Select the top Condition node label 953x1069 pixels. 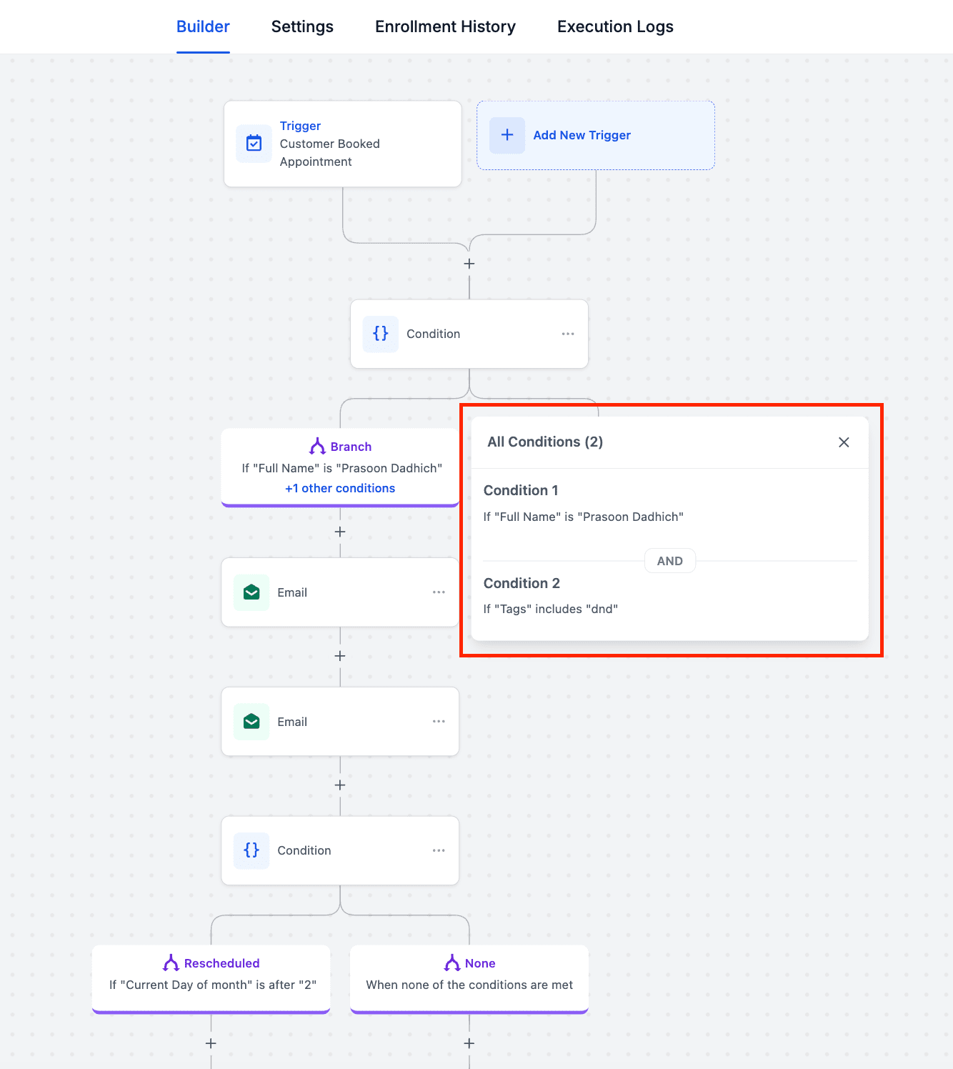[x=433, y=334]
